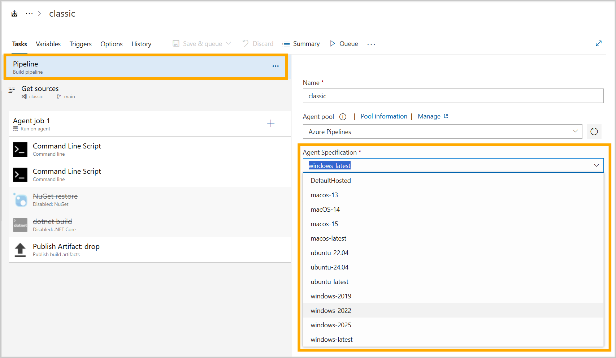
Task: Select the first Command Line Script task
Action: [67, 149]
